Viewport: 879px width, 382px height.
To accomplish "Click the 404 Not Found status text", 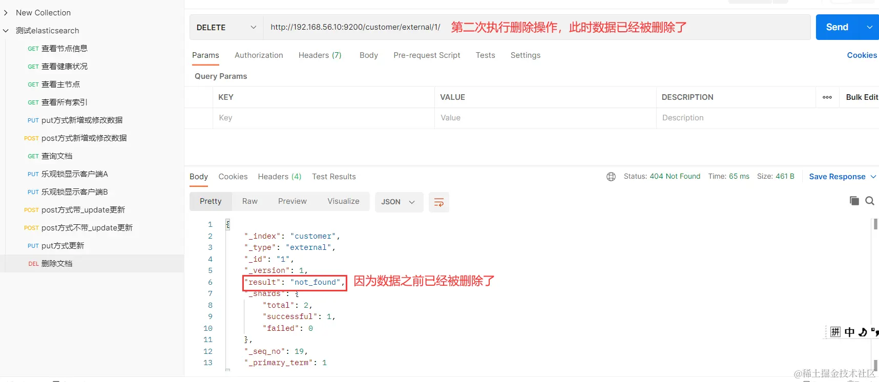I will coord(675,176).
